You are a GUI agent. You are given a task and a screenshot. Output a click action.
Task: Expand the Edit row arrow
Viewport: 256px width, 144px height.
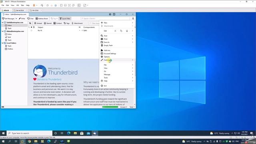tap(132, 31)
